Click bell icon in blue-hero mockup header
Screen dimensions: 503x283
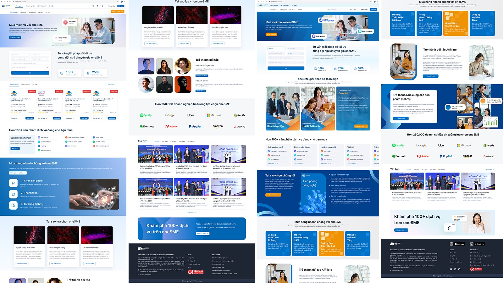(x=351, y=9)
